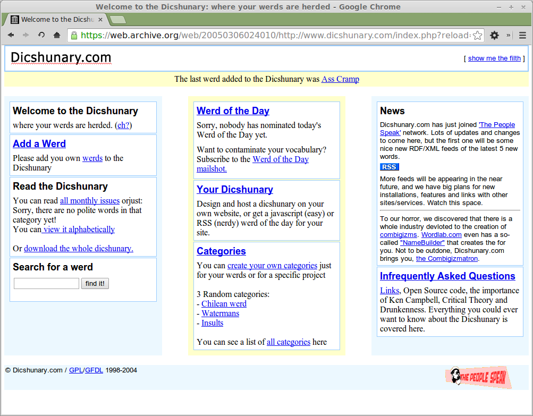This screenshot has height=416, width=533.
Task: Focus the address bar URL
Action: pyautogui.click(x=275, y=36)
